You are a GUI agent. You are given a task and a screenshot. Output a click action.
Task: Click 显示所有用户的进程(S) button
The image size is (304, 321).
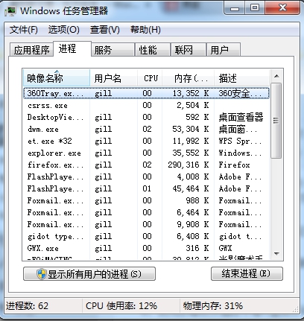click(x=89, y=274)
